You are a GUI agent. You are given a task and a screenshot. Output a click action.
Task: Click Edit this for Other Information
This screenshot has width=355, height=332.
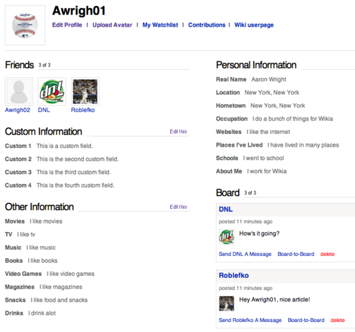[x=178, y=207]
